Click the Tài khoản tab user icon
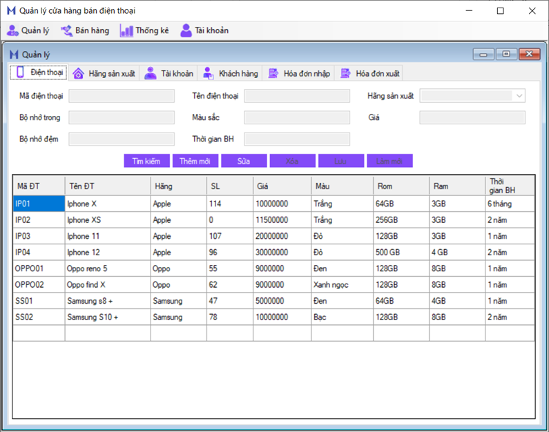This screenshot has height=432, width=549. 151,73
